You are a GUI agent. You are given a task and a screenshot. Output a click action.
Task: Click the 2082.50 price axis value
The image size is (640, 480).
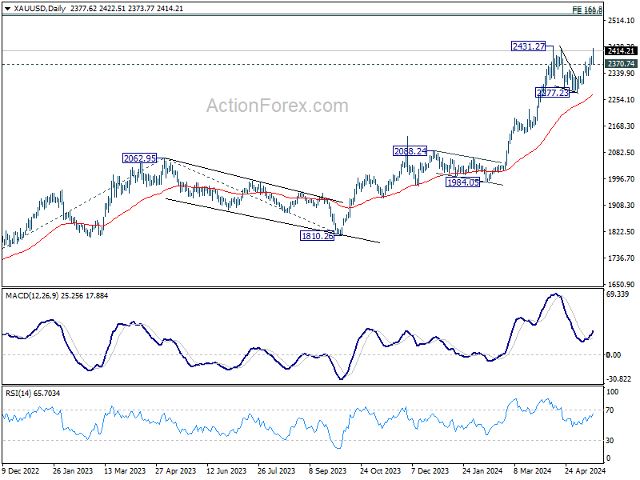pos(621,152)
